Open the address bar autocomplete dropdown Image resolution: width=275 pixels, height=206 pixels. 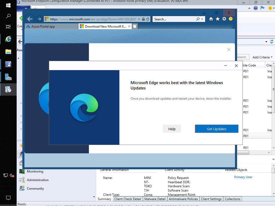click(139, 19)
